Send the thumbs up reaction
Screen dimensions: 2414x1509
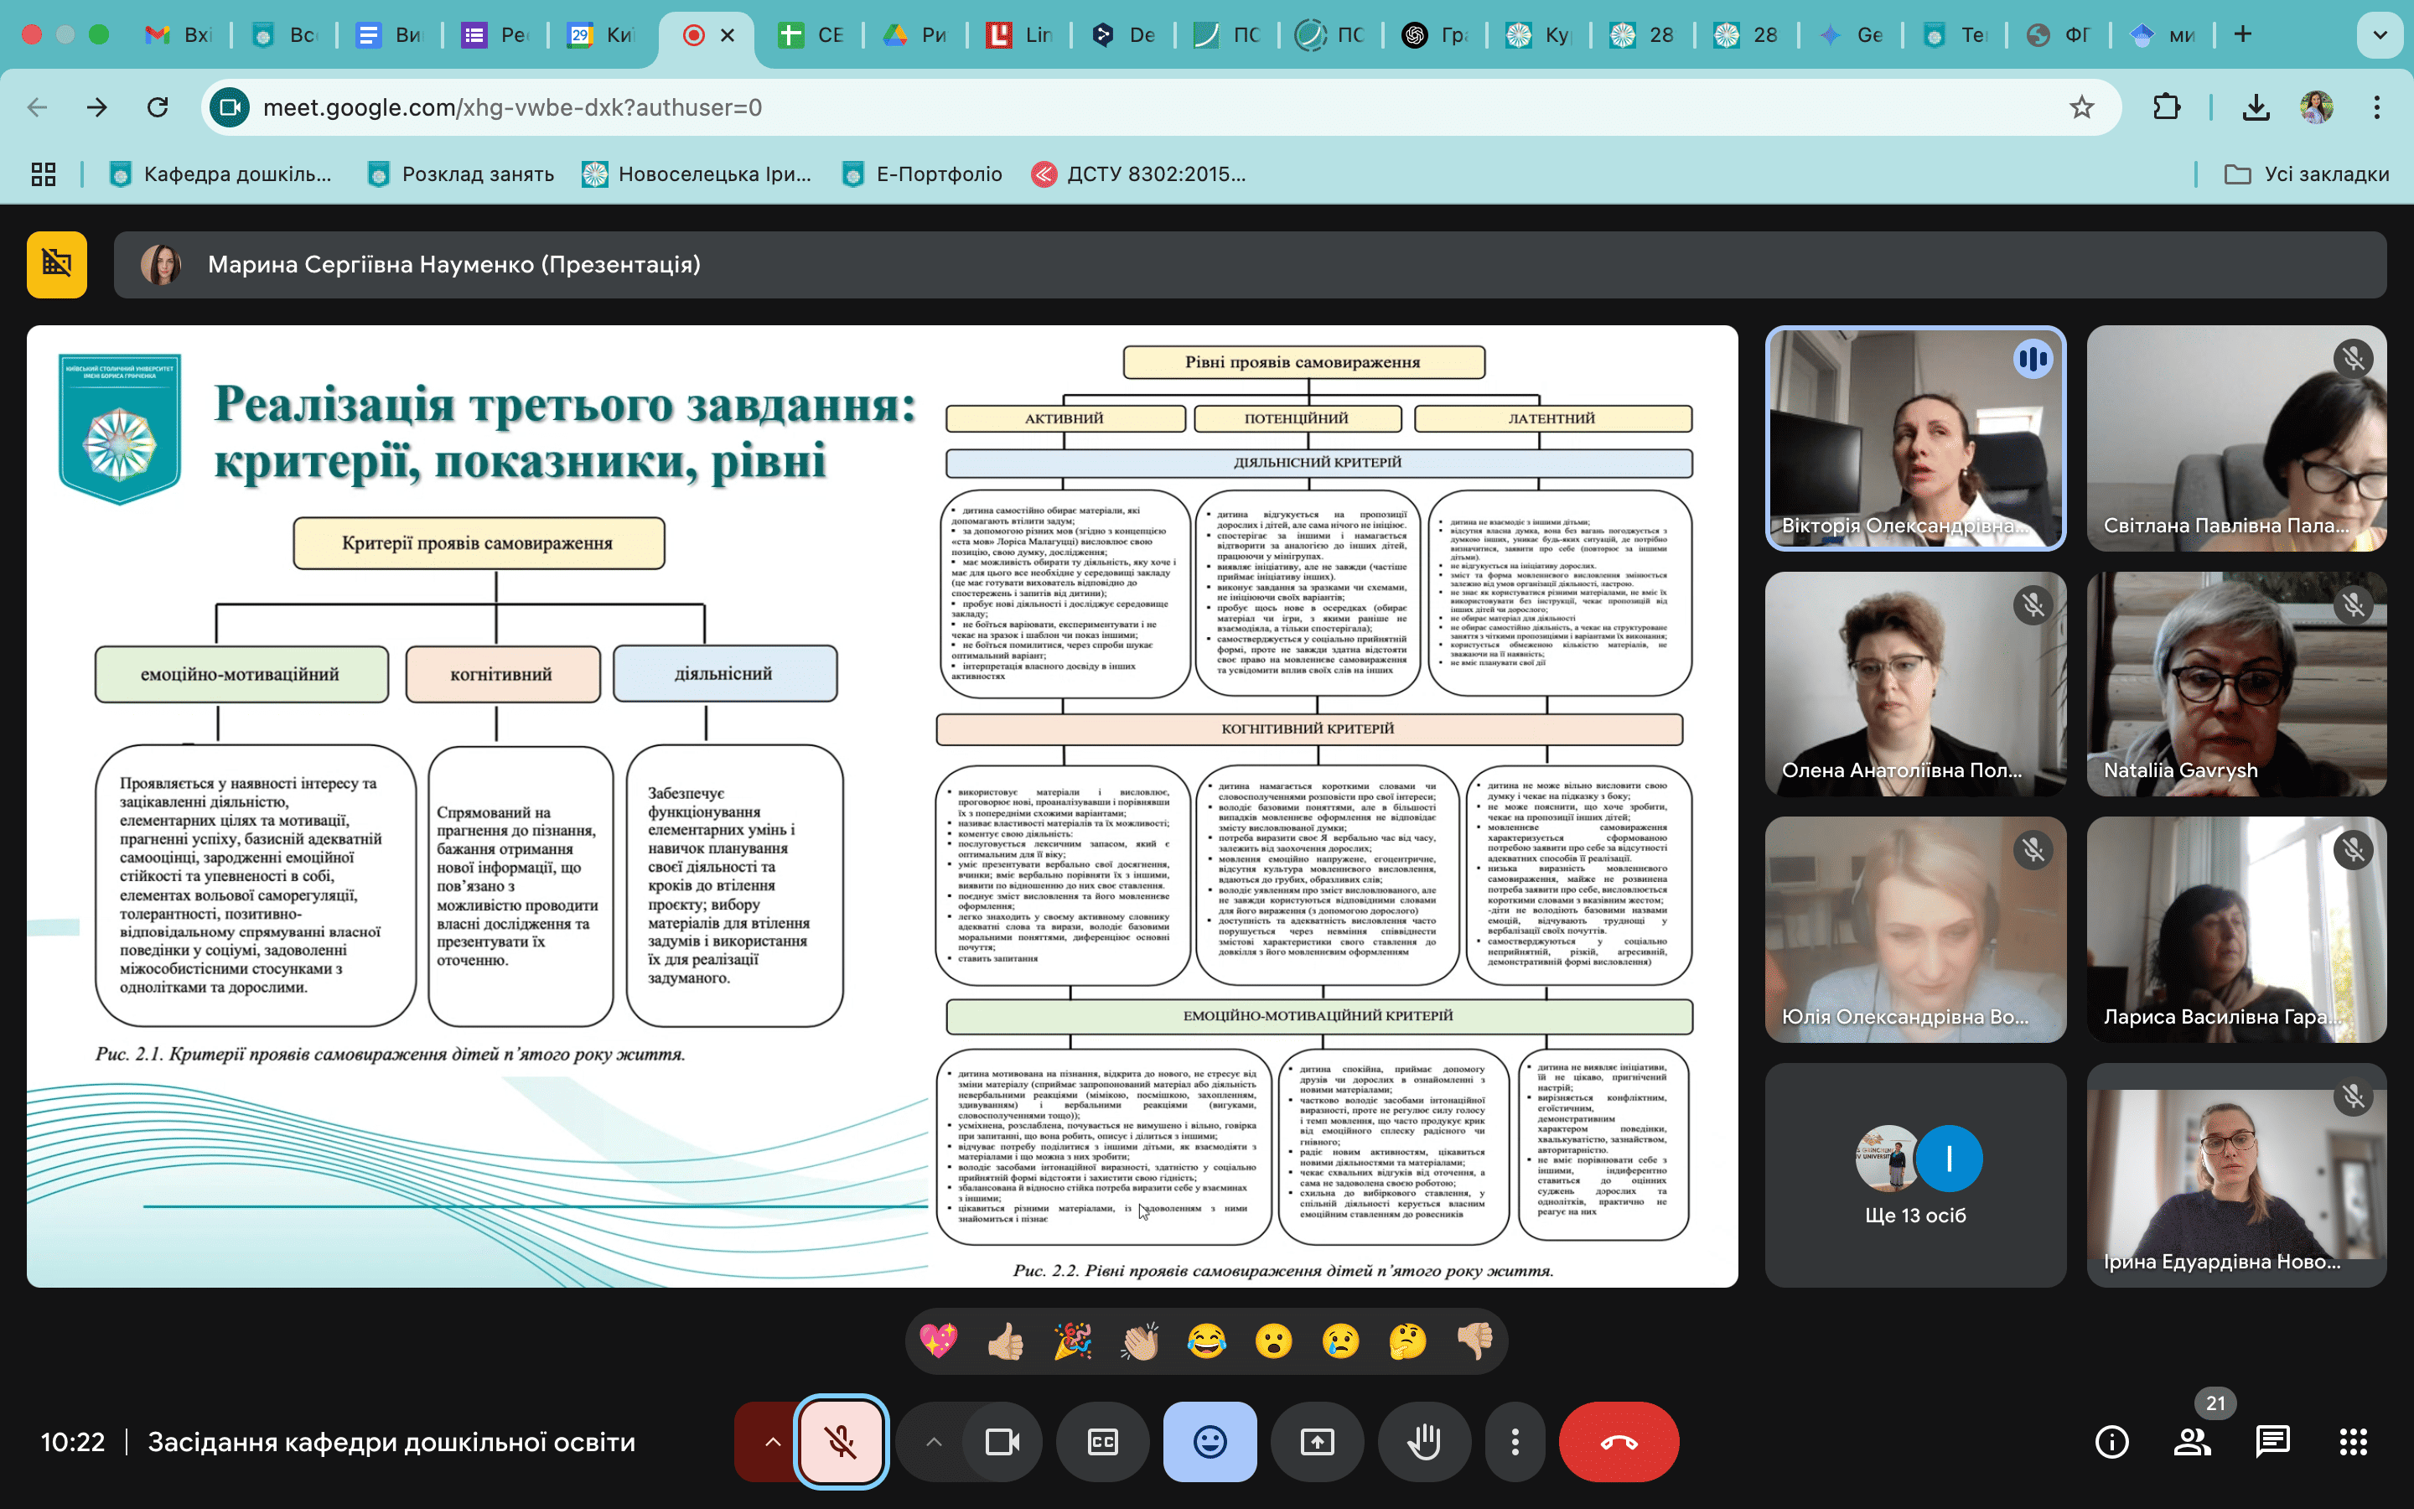(1006, 1341)
